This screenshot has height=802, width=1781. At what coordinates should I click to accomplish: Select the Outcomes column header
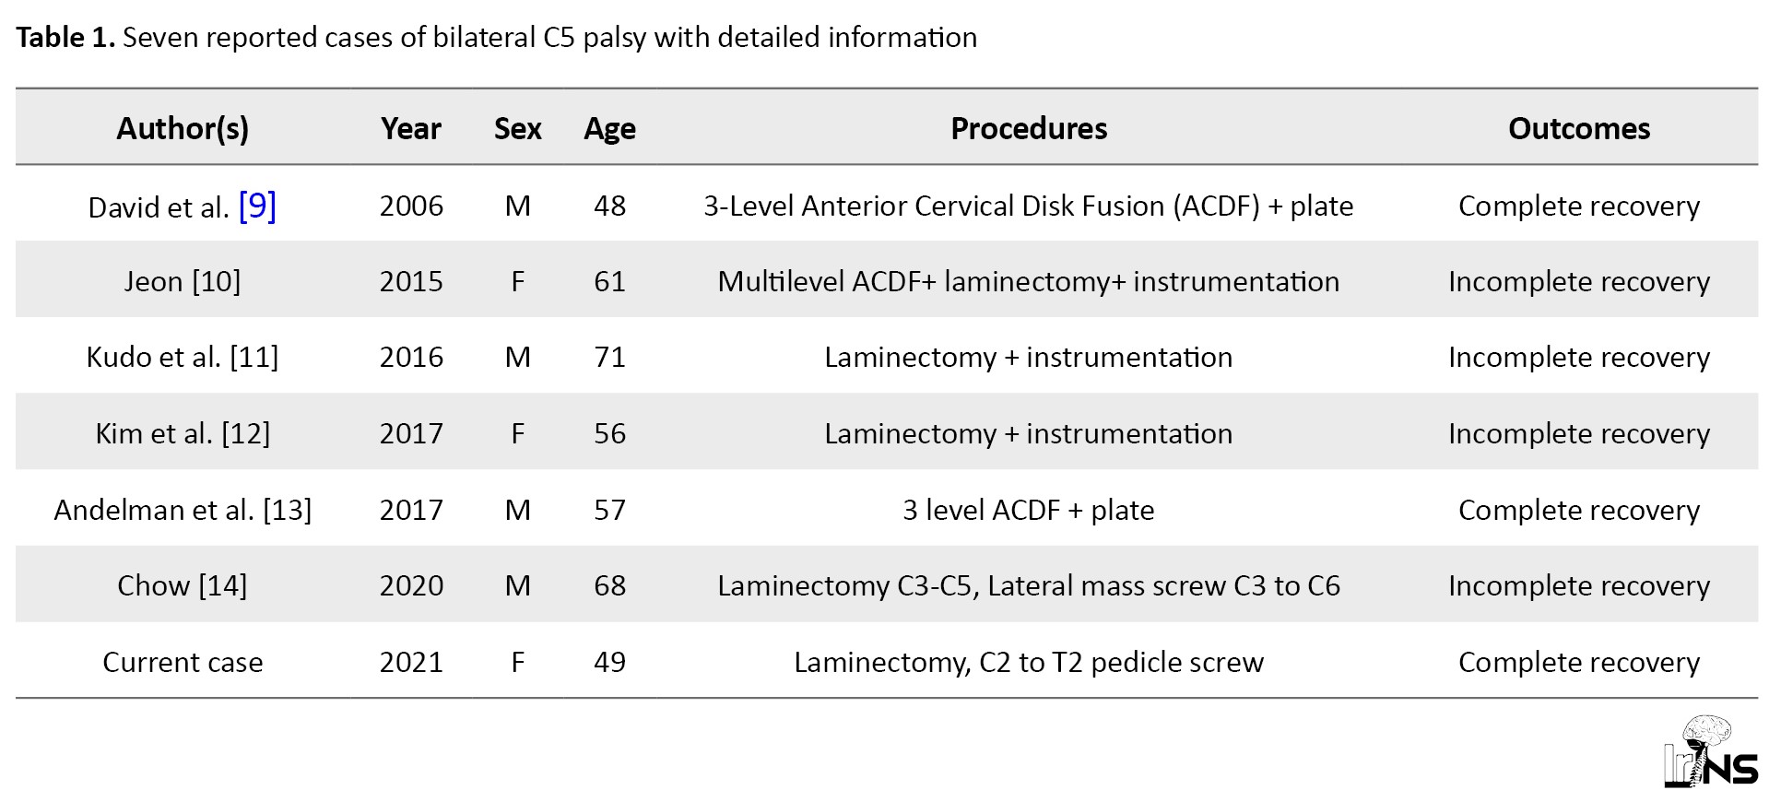(x=1579, y=128)
